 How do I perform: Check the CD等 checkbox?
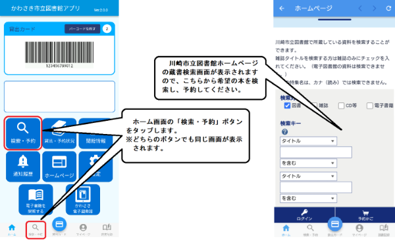341,106
